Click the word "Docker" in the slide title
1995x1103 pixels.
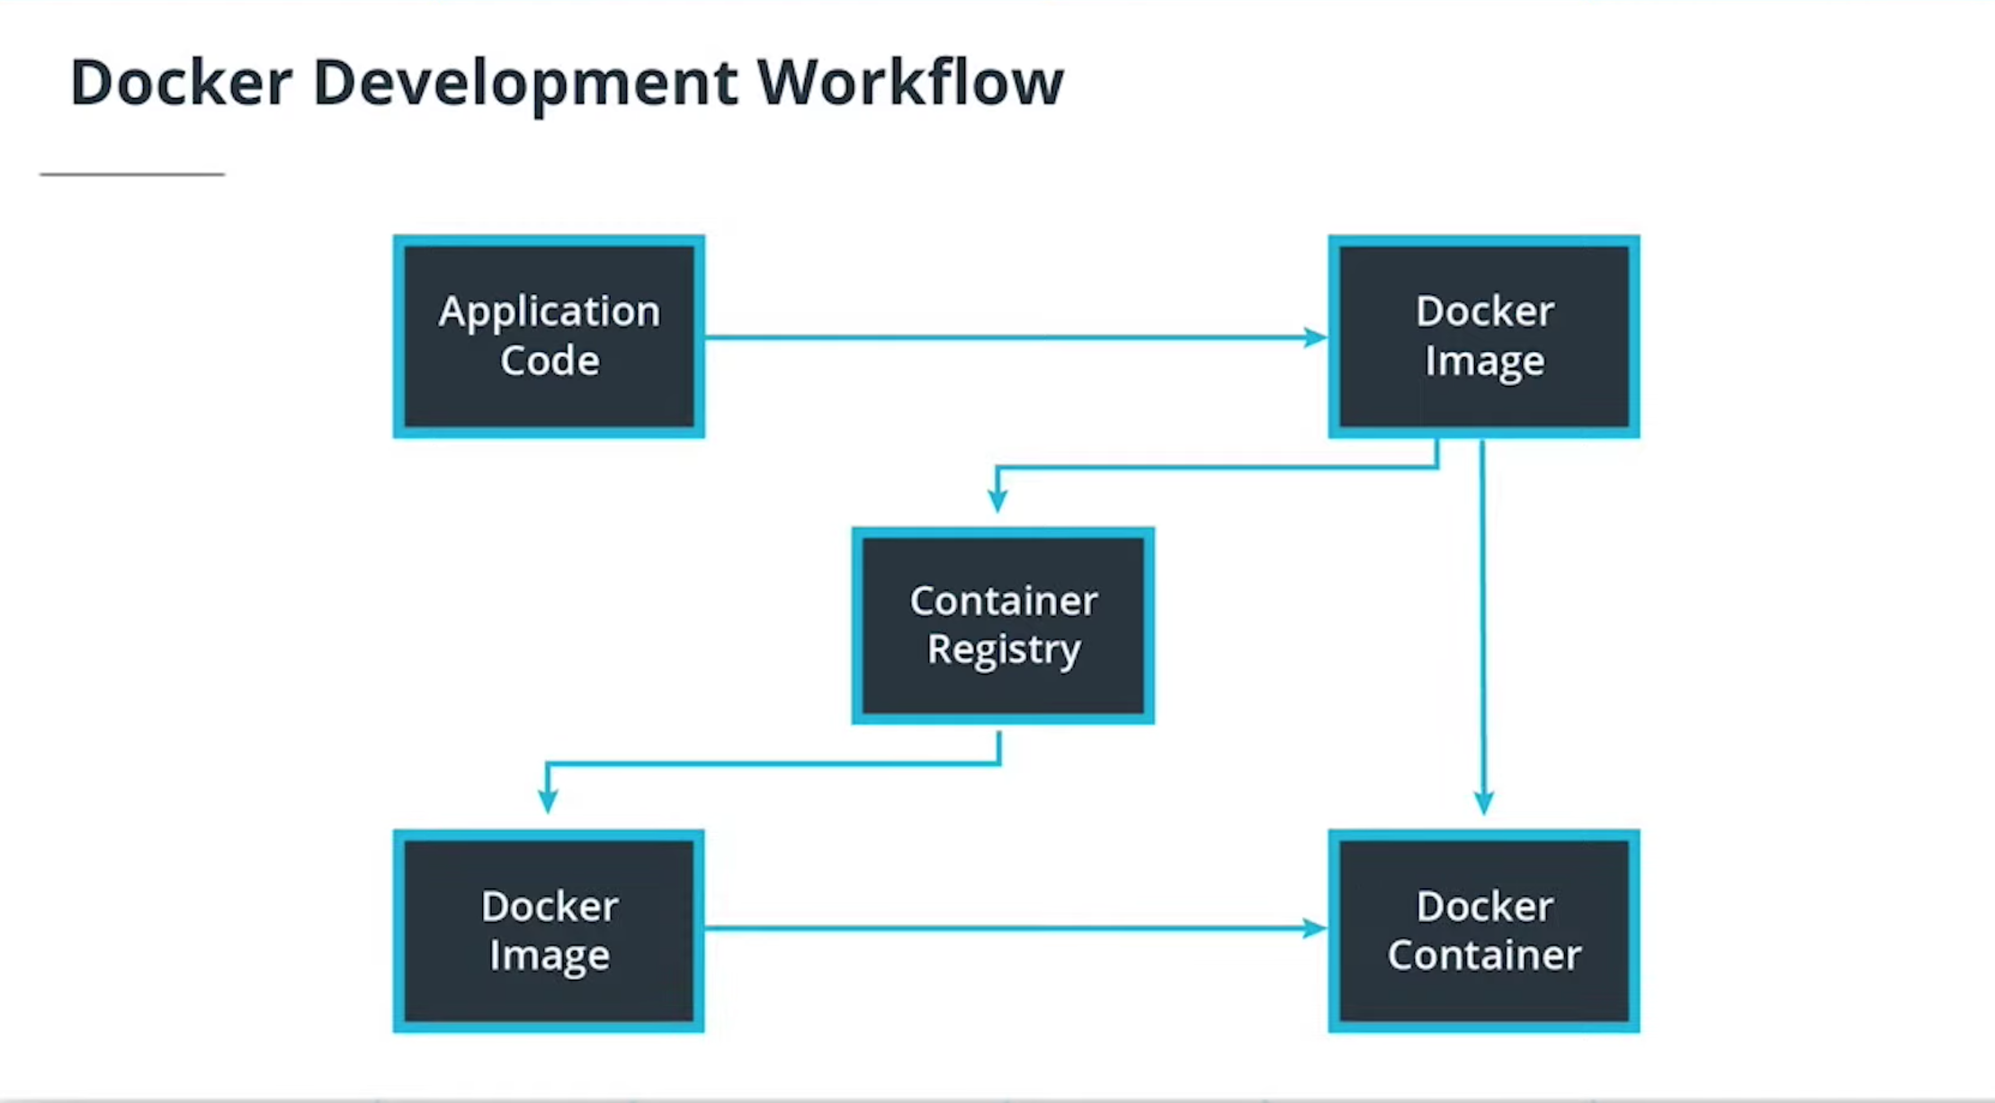click(181, 83)
